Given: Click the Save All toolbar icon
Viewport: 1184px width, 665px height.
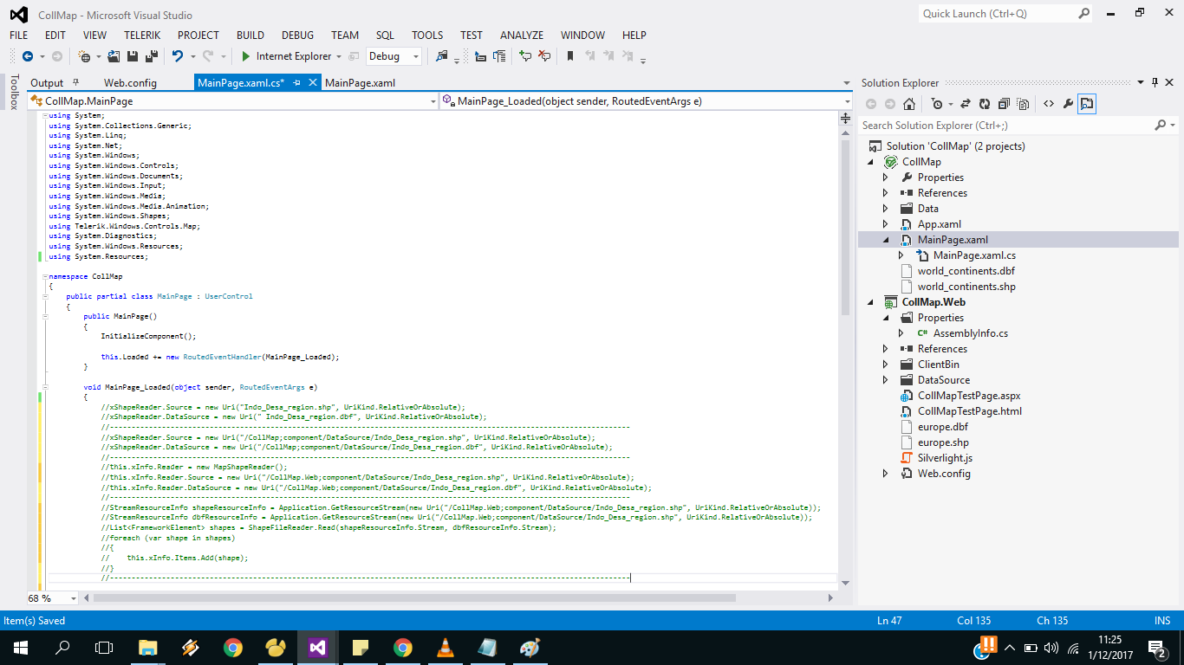Looking at the screenshot, I should [x=151, y=56].
